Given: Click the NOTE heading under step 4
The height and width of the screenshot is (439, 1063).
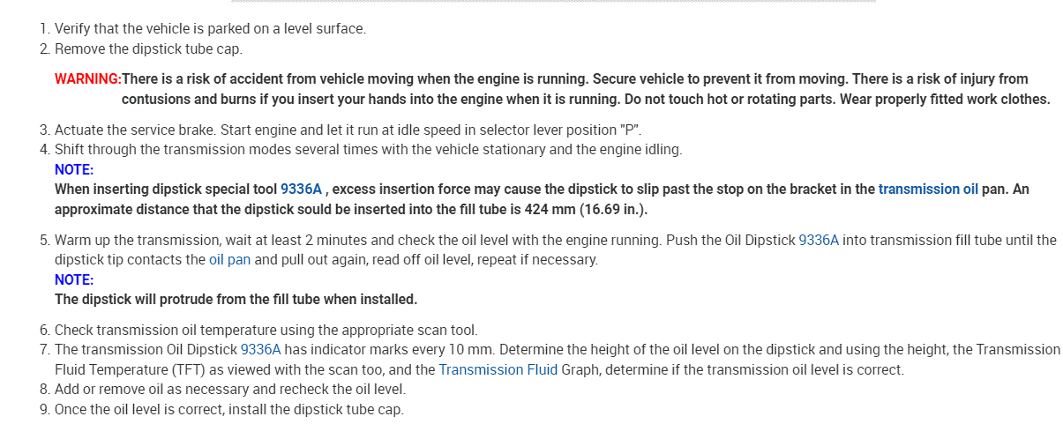Looking at the screenshot, I should coord(74,169).
